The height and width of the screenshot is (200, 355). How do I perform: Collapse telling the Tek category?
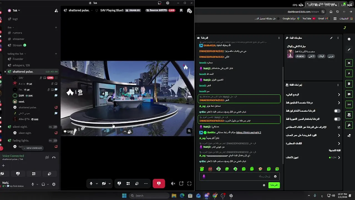(x=17, y=54)
